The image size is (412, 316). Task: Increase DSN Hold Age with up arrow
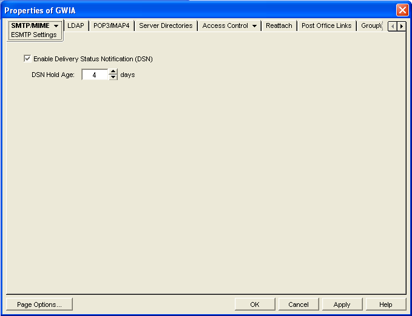(x=113, y=72)
